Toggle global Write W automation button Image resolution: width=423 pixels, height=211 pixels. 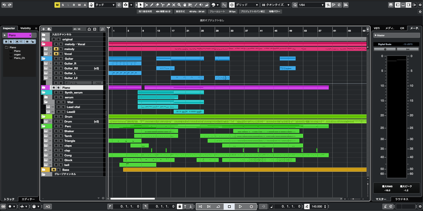pyautogui.click(x=79, y=5)
